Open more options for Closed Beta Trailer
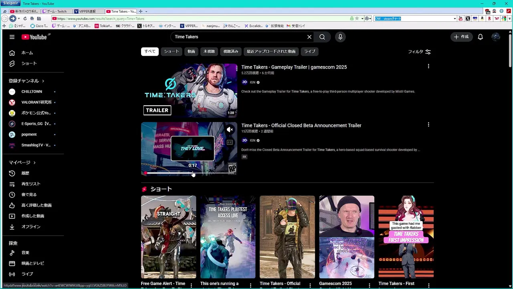The height and width of the screenshot is (289, 513). 428,125
